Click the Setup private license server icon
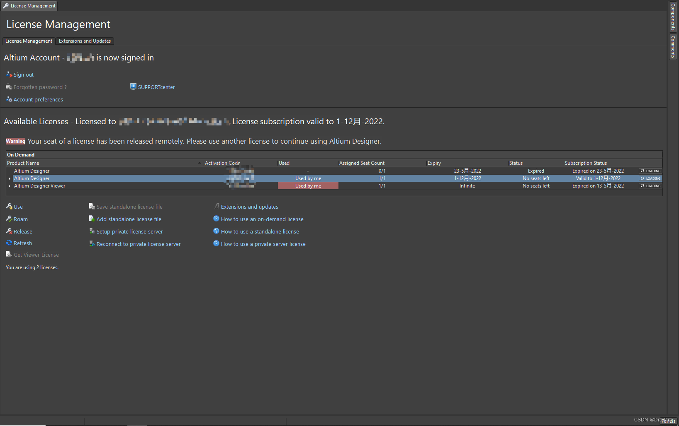 92,231
